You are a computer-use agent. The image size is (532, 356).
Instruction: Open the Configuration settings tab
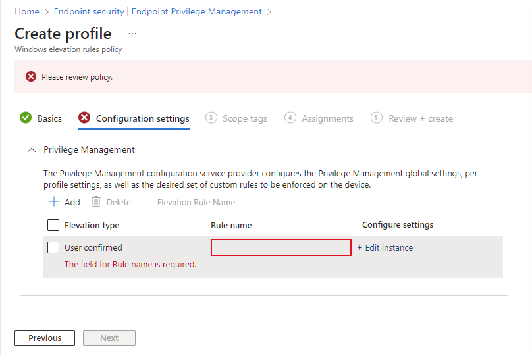[142, 118]
